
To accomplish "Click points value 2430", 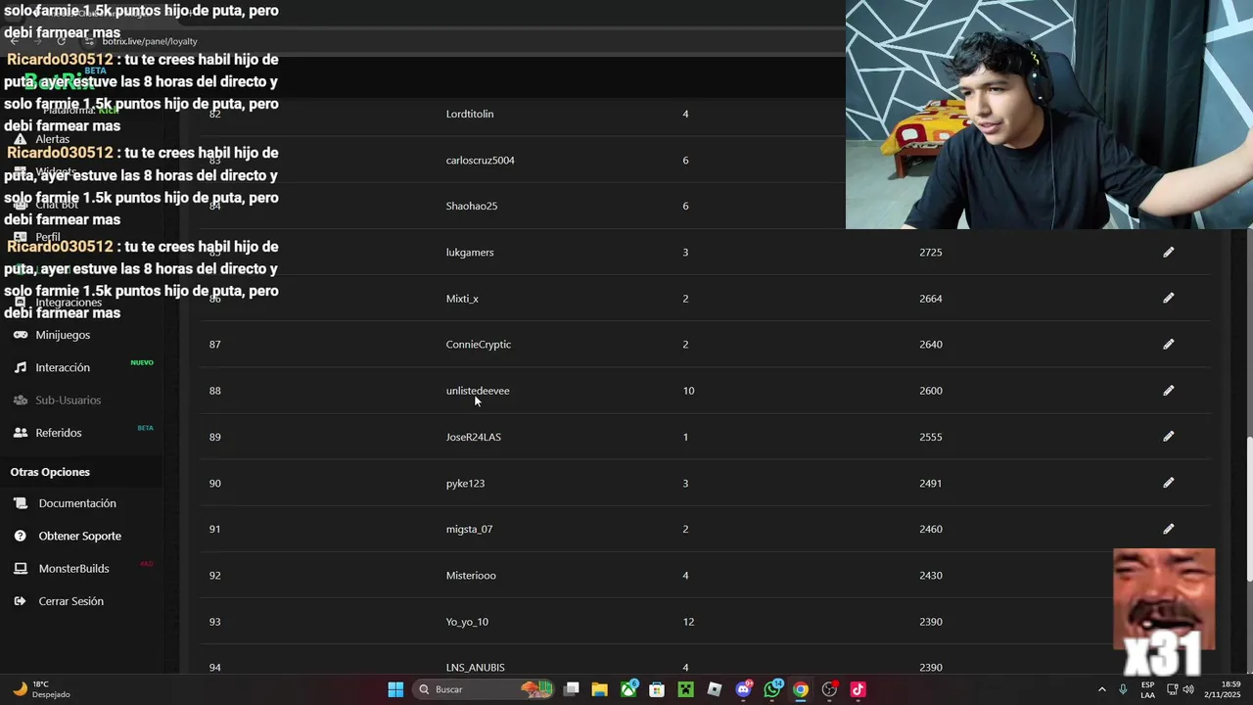I will 931,575.
